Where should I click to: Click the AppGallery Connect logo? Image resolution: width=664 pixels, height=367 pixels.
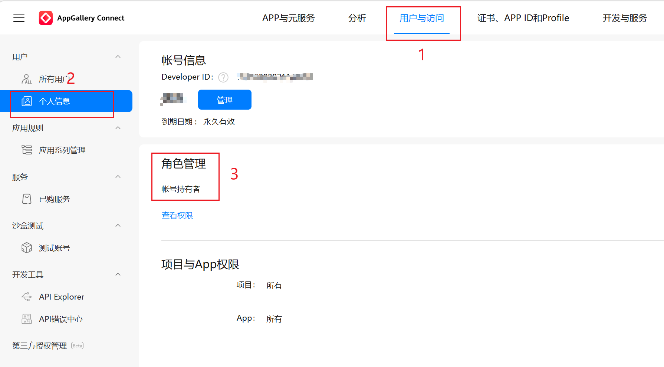click(x=46, y=18)
